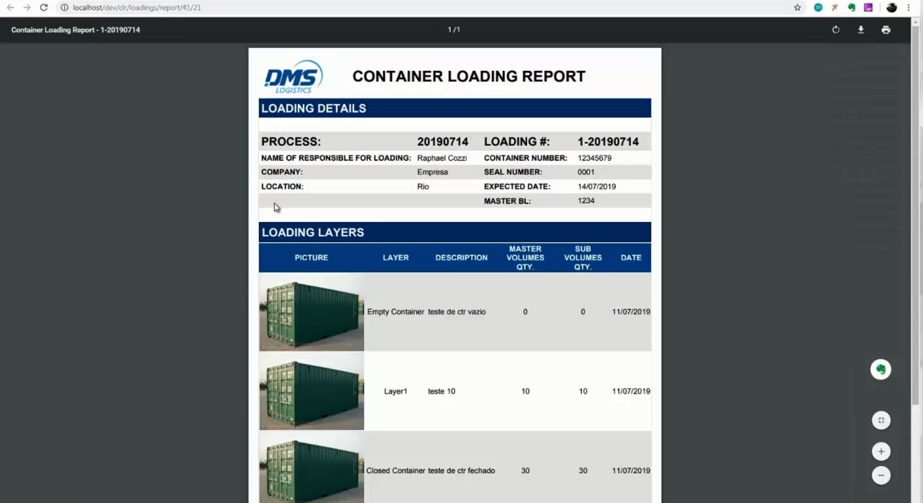Download the Container Loading Report PDF
The height and width of the screenshot is (503, 923).
pos(861,29)
